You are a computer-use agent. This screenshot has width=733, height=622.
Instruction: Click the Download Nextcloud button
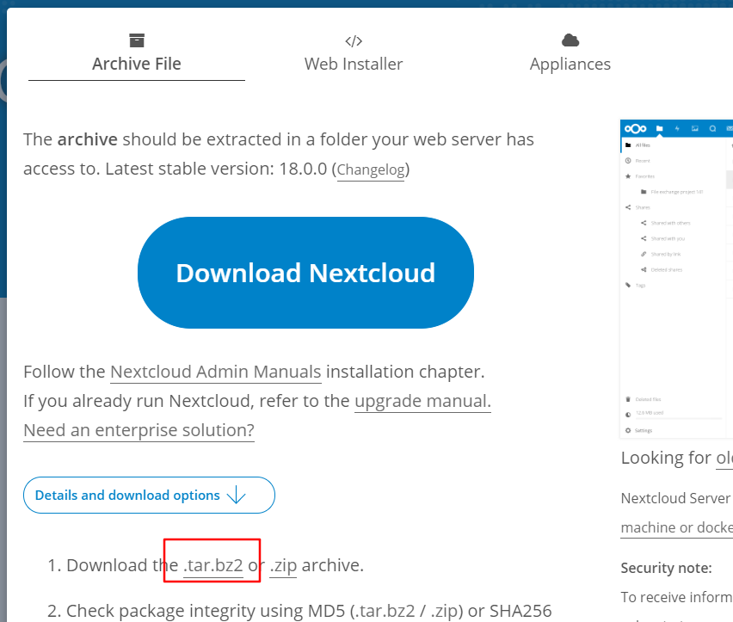click(x=305, y=273)
